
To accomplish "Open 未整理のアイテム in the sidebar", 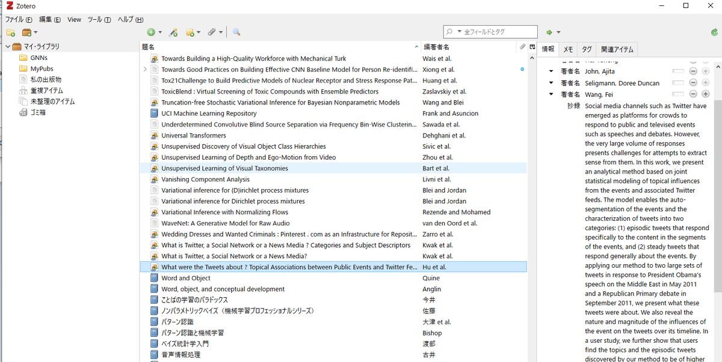I will pos(53,101).
